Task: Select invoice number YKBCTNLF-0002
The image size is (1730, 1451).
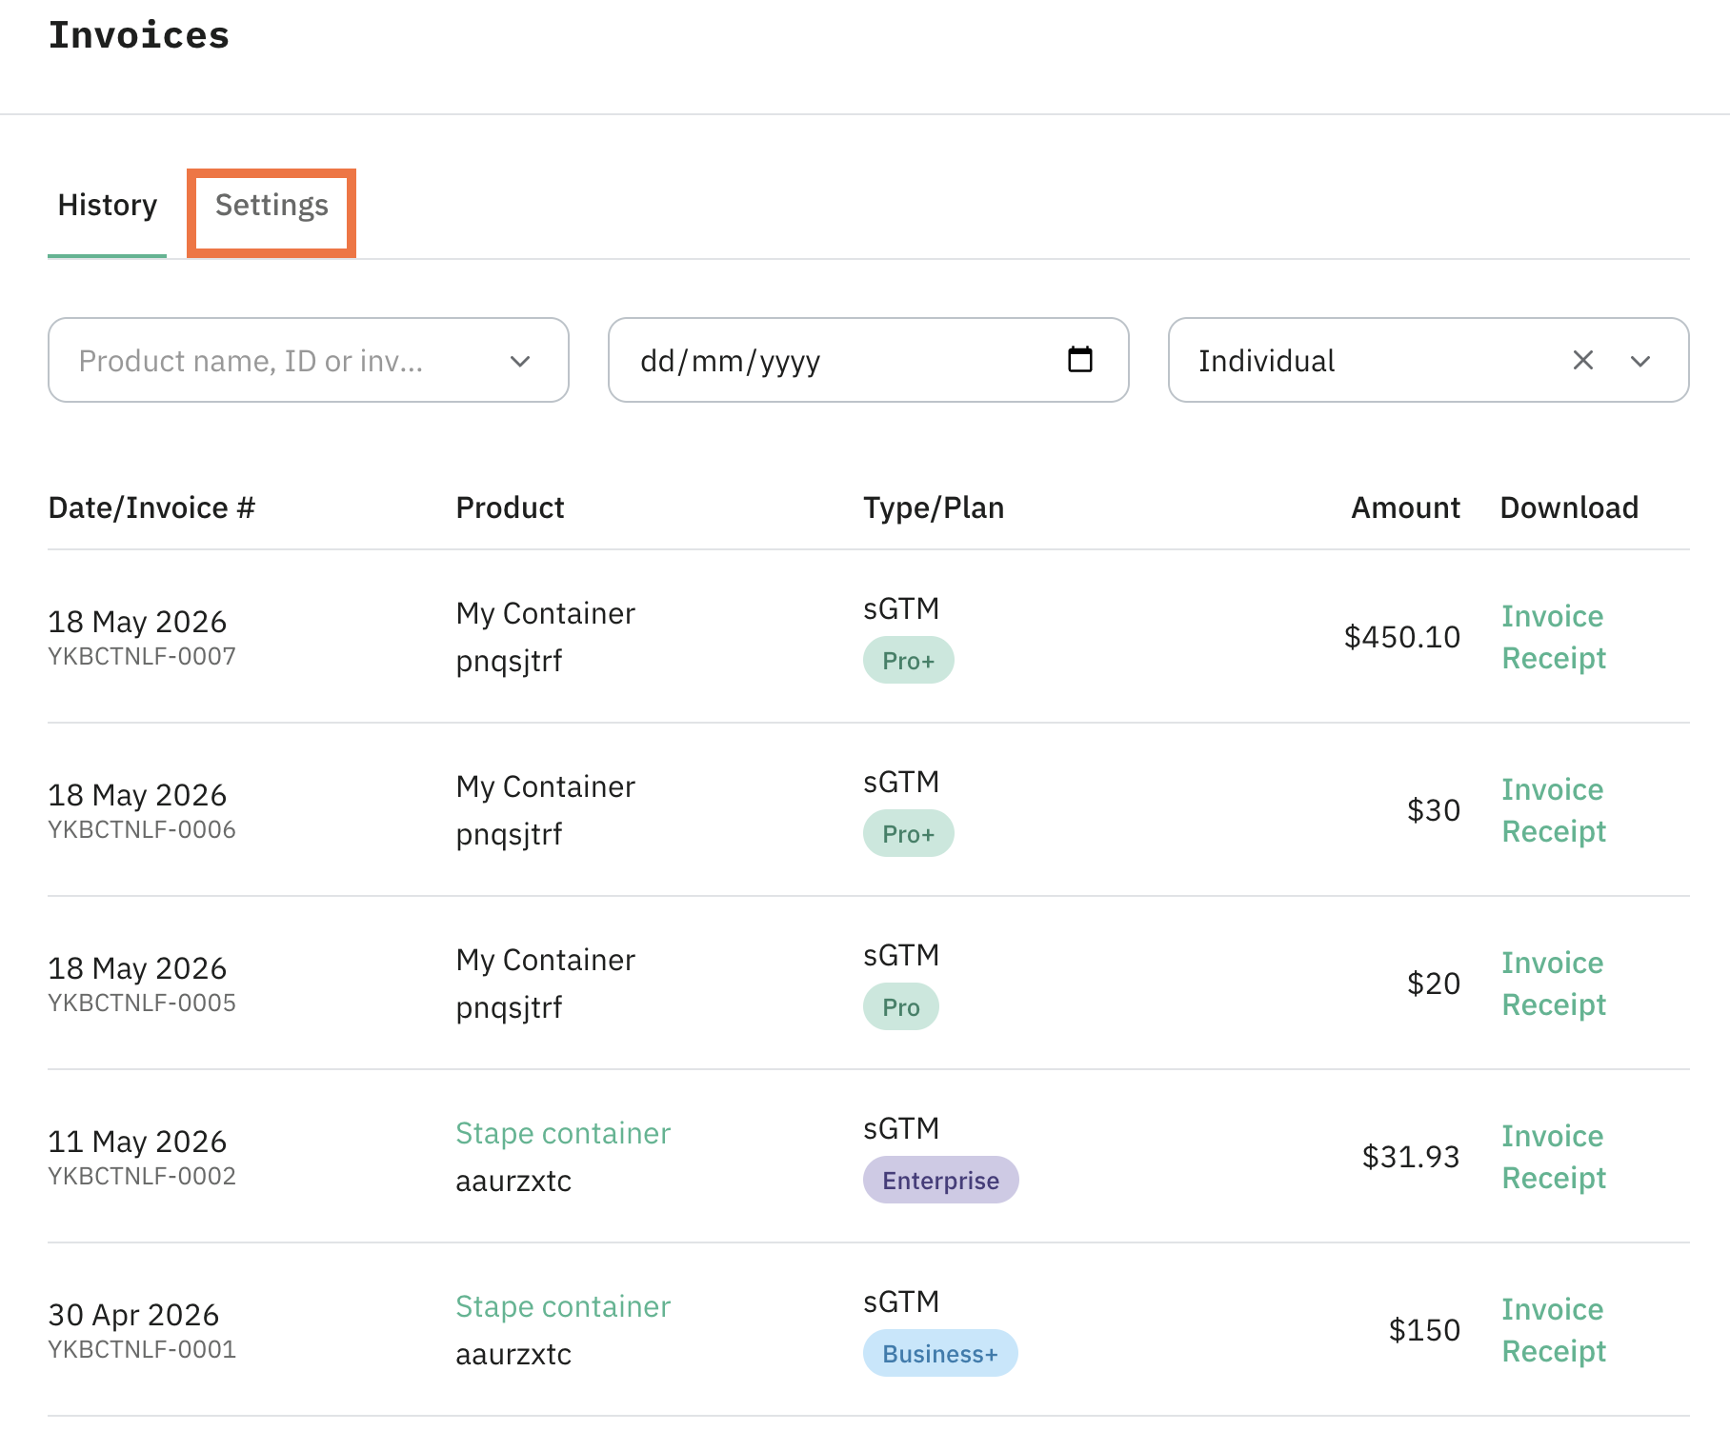Action: point(142,1176)
